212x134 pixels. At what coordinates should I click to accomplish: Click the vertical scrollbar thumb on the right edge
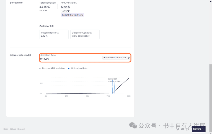pyautogui.click(x=211, y=98)
